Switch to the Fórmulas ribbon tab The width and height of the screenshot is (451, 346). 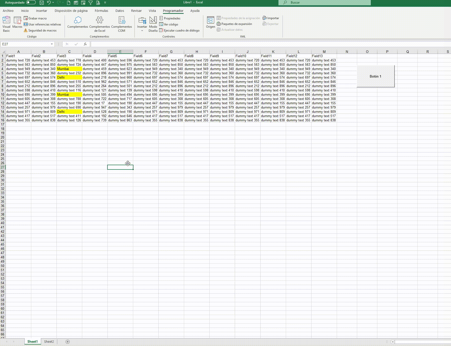[101, 11]
